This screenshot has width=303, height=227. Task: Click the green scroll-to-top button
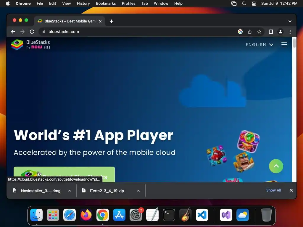(276, 166)
